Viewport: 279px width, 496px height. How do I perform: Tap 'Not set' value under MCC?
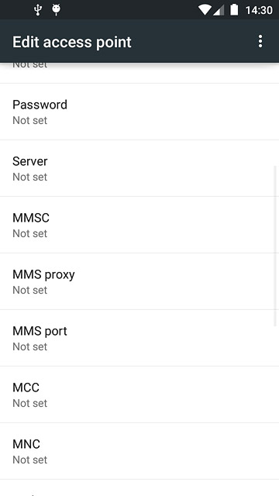tap(29, 403)
